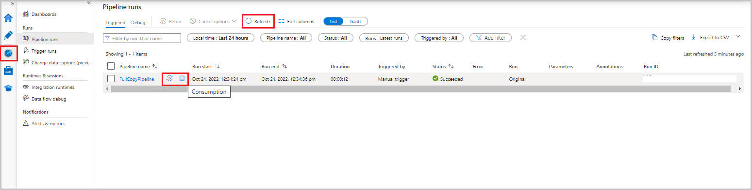Switch to the Gantt view
Image resolution: width=752 pixels, height=190 pixels.
click(355, 21)
